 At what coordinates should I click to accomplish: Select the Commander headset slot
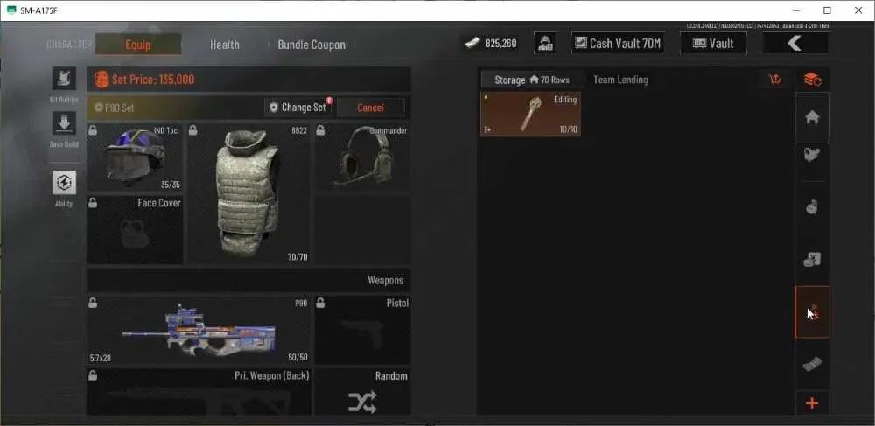click(x=362, y=157)
